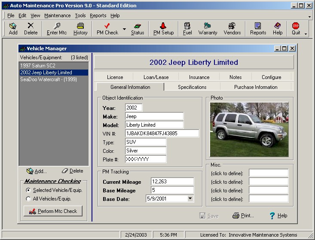Viewport: 315px width, 240px height.
Task: Open the Tools menu
Action: coord(80,15)
